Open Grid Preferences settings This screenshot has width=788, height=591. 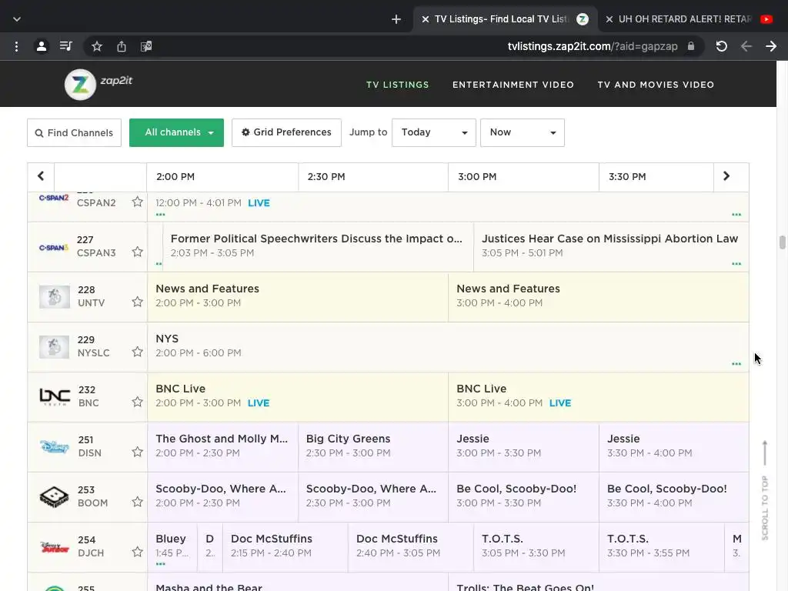[286, 132]
